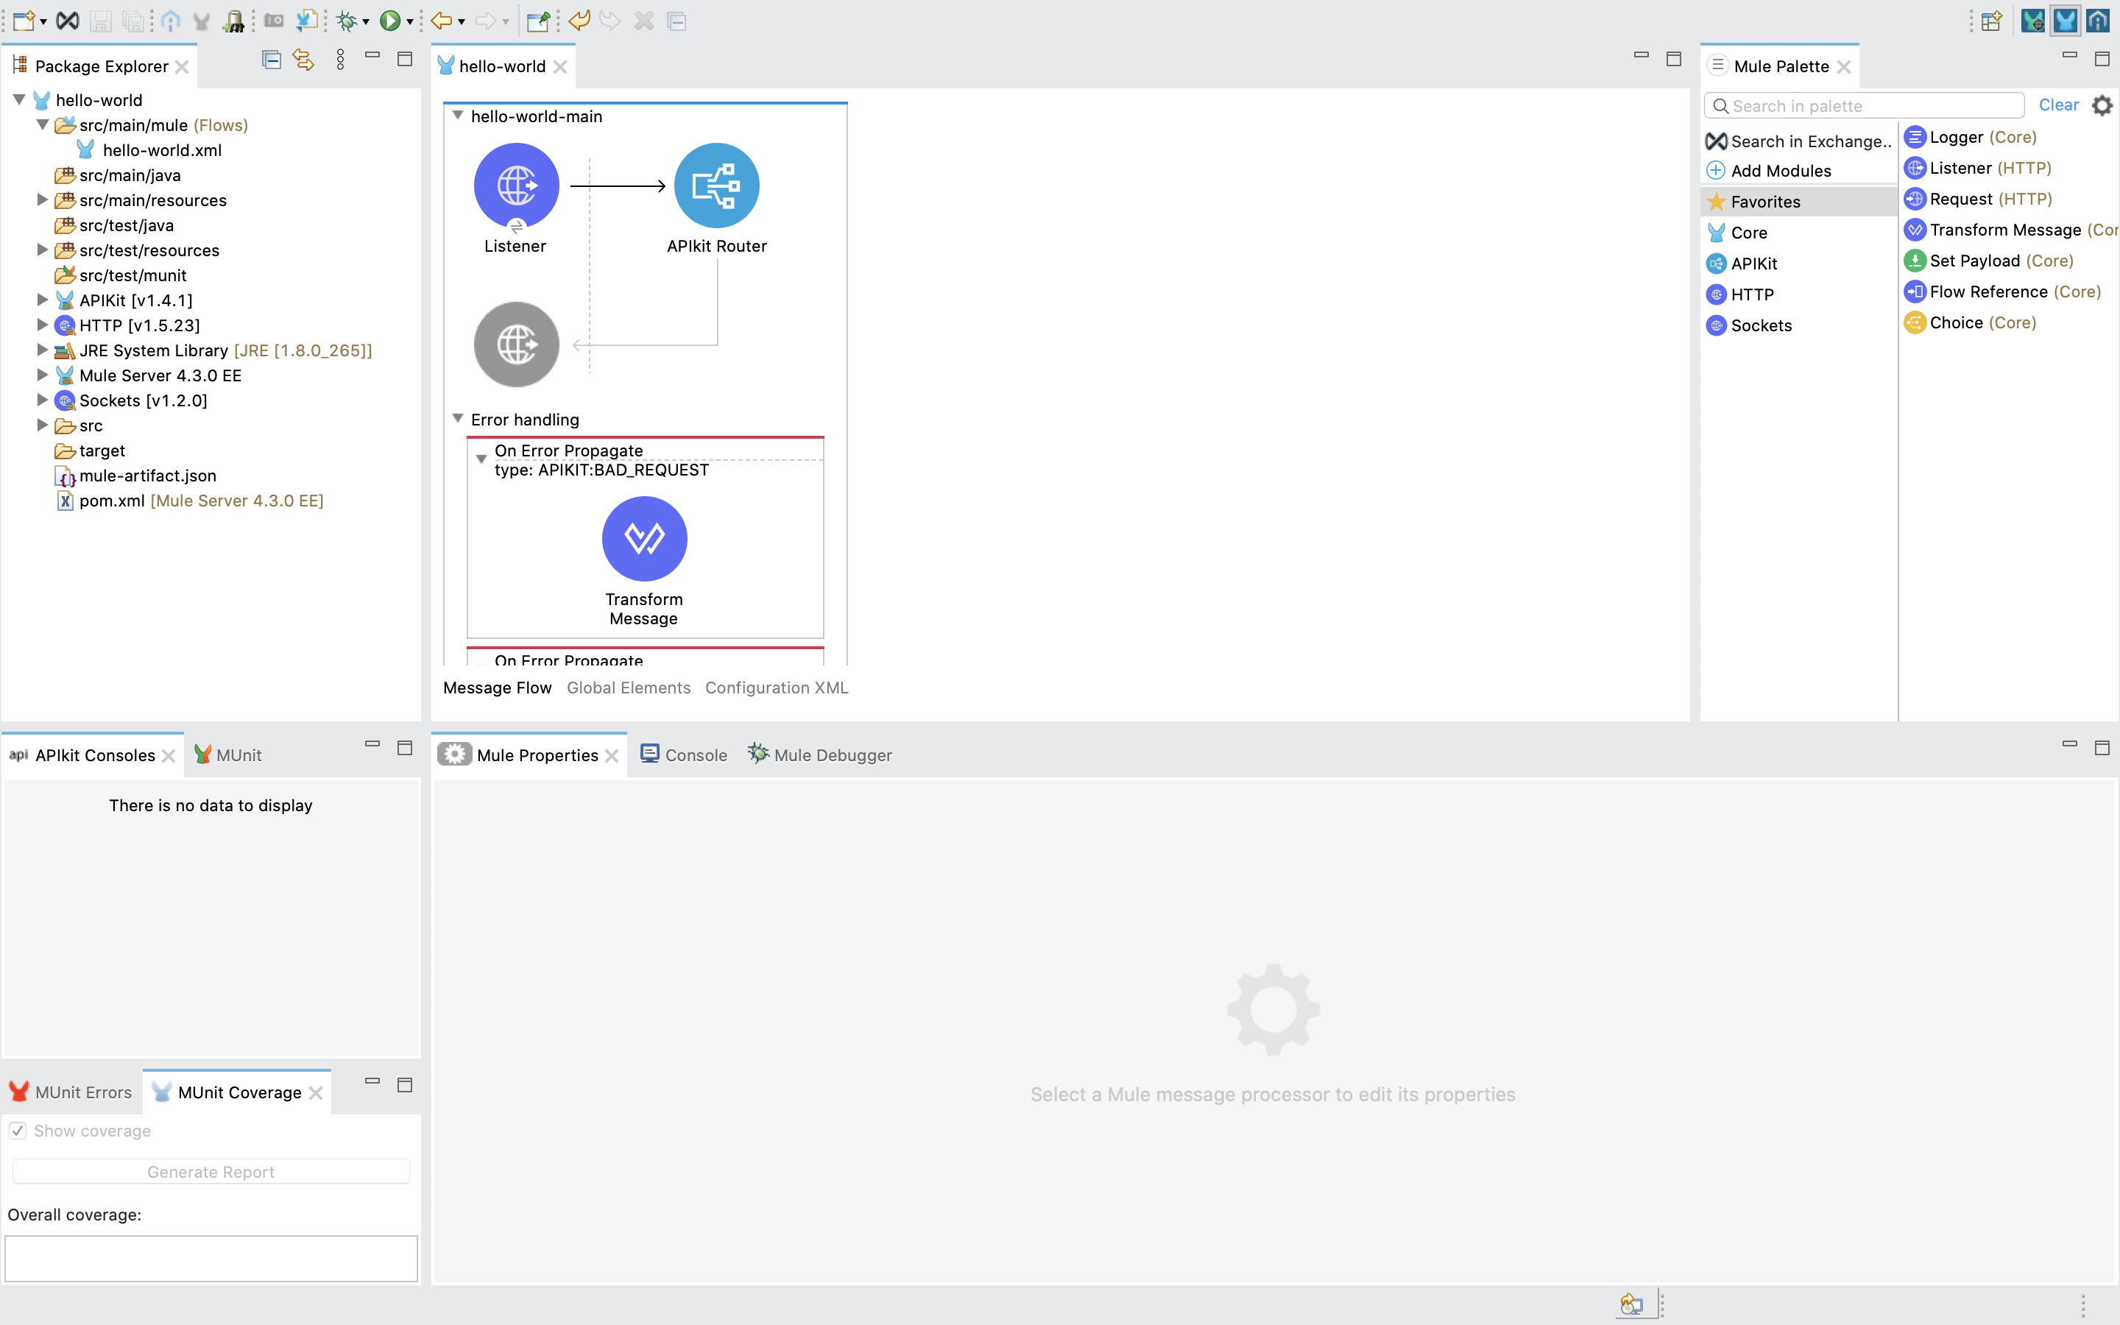The image size is (2120, 1325).
Task: Click the Generate Report button
Action: pyautogui.click(x=211, y=1172)
